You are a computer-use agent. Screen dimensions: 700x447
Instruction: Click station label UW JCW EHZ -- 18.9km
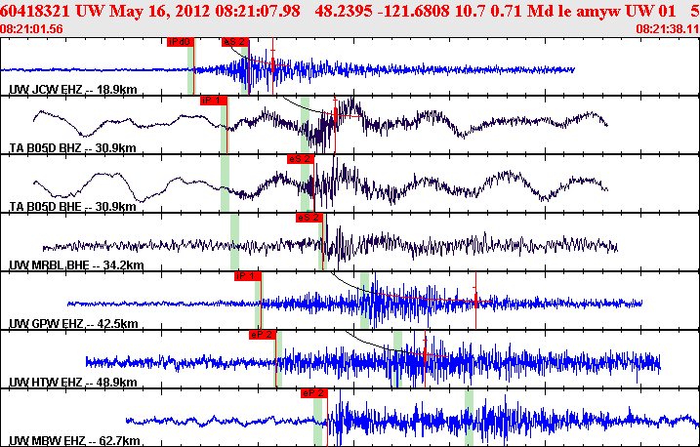pos(73,89)
